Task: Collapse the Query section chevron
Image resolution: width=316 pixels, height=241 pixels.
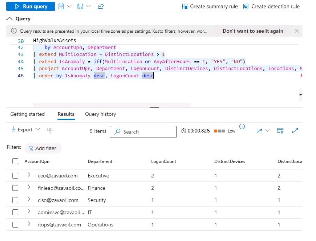Action: (9, 19)
